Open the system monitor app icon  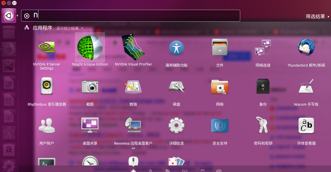click(47, 162)
